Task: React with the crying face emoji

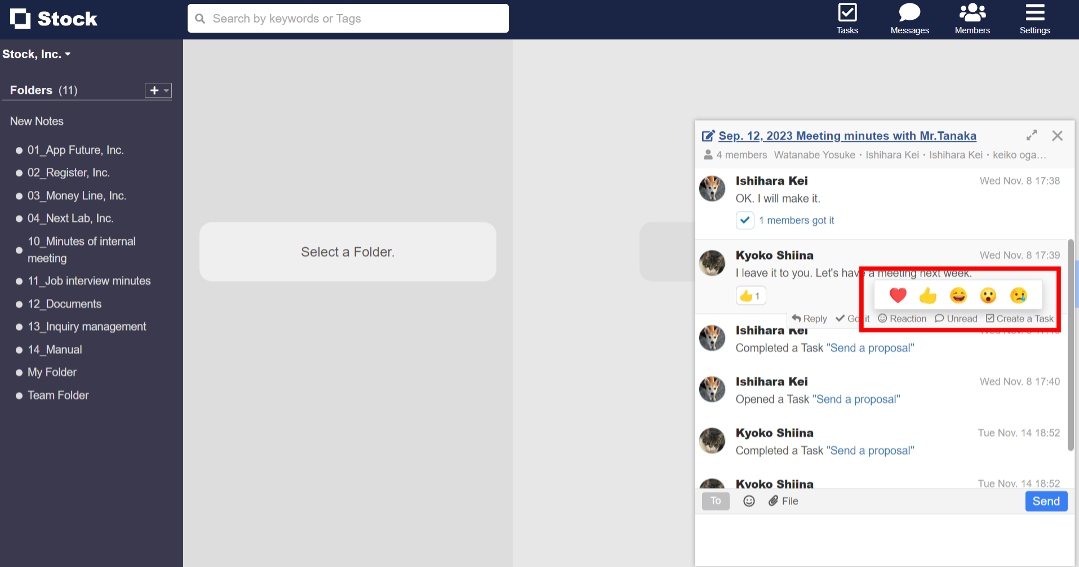Action: coord(1018,295)
